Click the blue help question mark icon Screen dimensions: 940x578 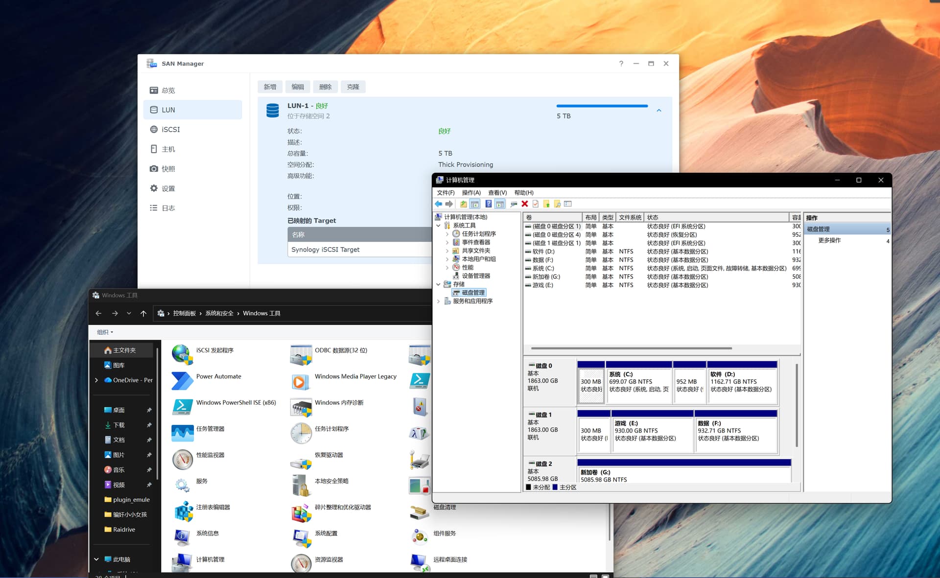tap(488, 204)
